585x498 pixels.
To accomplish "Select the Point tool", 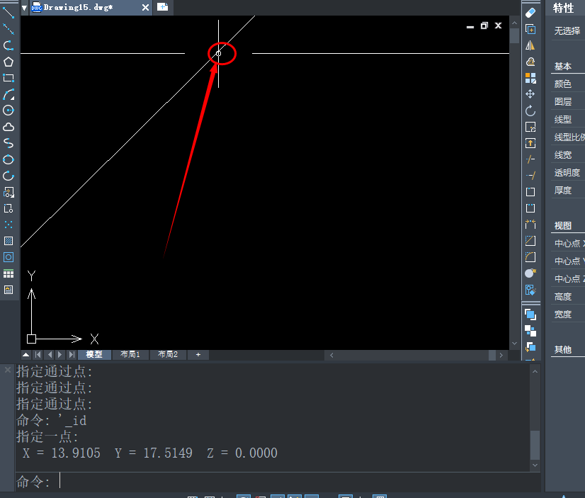I will (8, 225).
